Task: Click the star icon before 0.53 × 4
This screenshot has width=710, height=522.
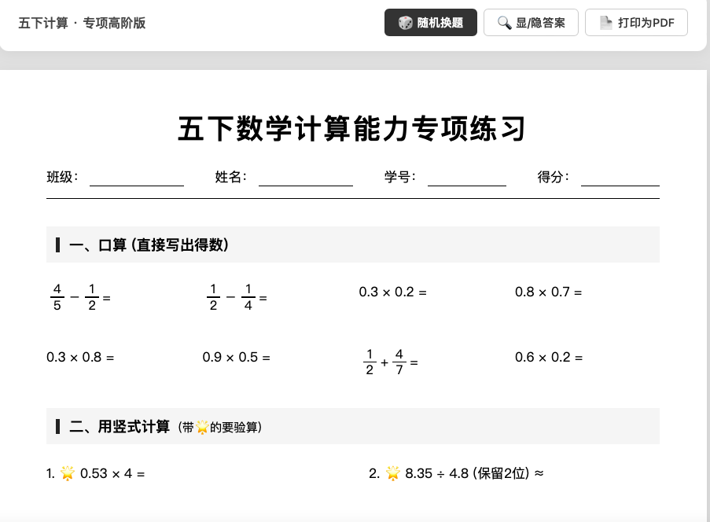Action: pyautogui.click(x=68, y=473)
